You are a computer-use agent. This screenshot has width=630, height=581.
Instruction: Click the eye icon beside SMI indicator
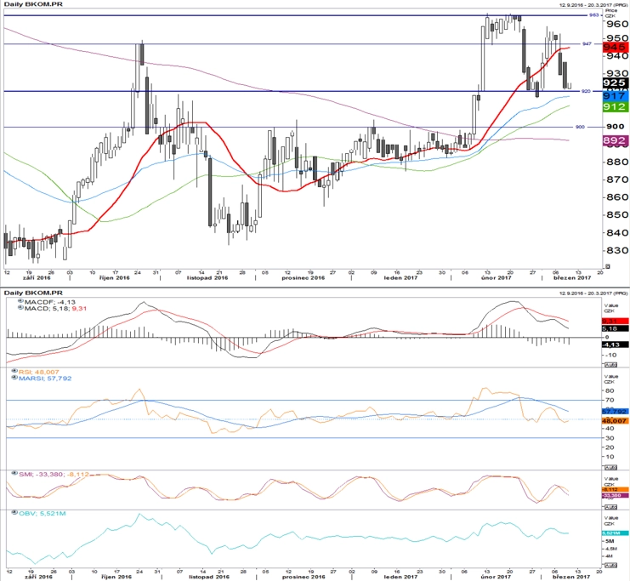point(14,473)
